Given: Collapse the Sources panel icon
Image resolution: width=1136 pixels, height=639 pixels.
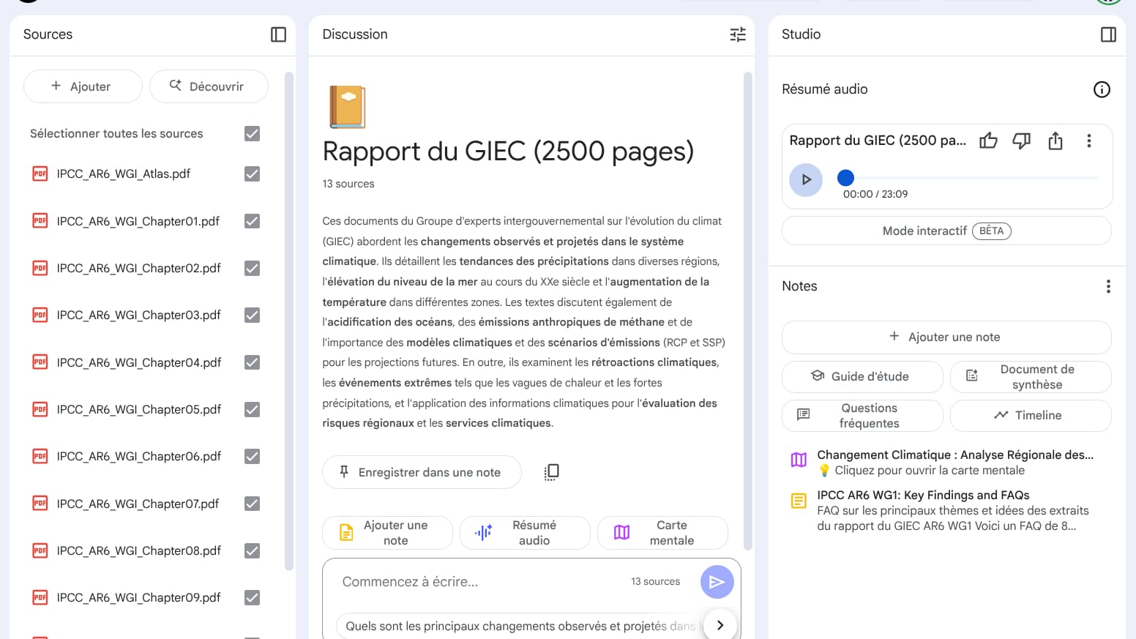Looking at the screenshot, I should 278,34.
